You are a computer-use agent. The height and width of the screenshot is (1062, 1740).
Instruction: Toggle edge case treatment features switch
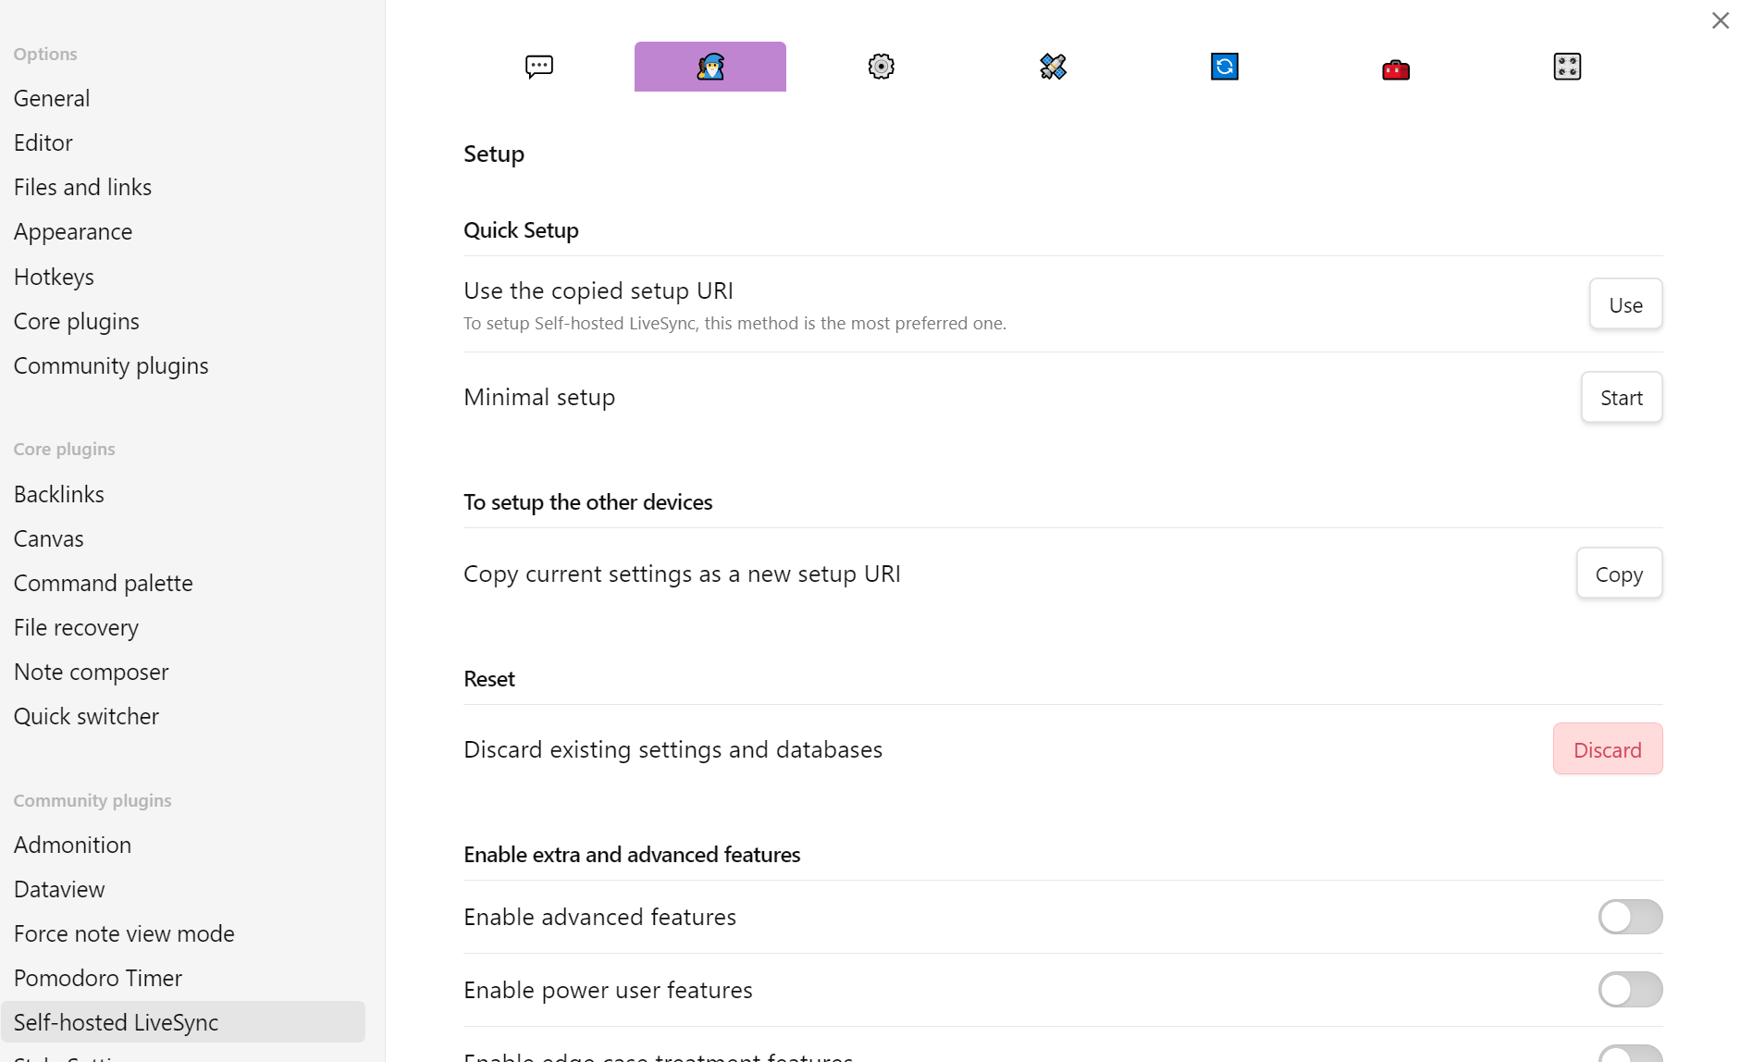click(1630, 1055)
